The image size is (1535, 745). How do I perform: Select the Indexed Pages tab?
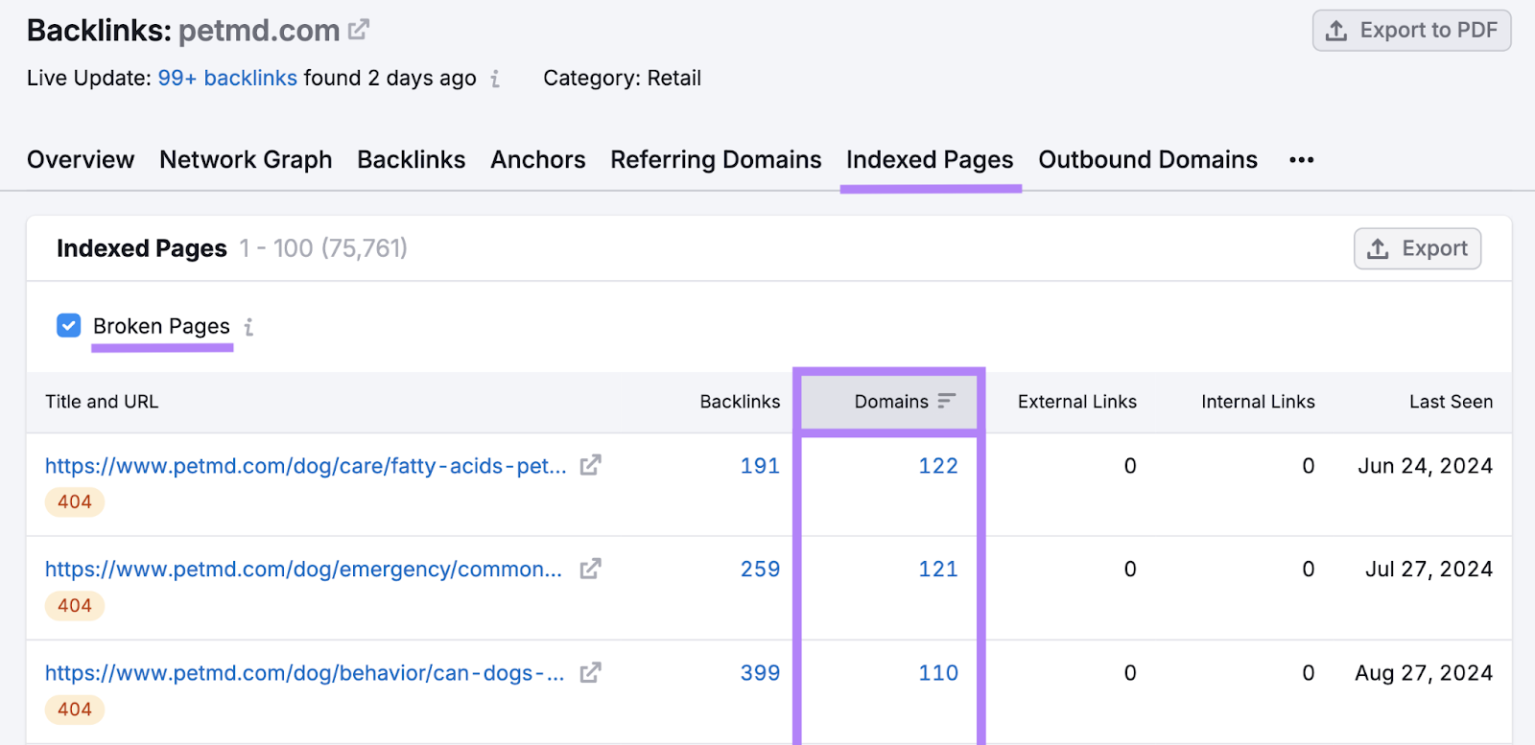[x=930, y=159]
